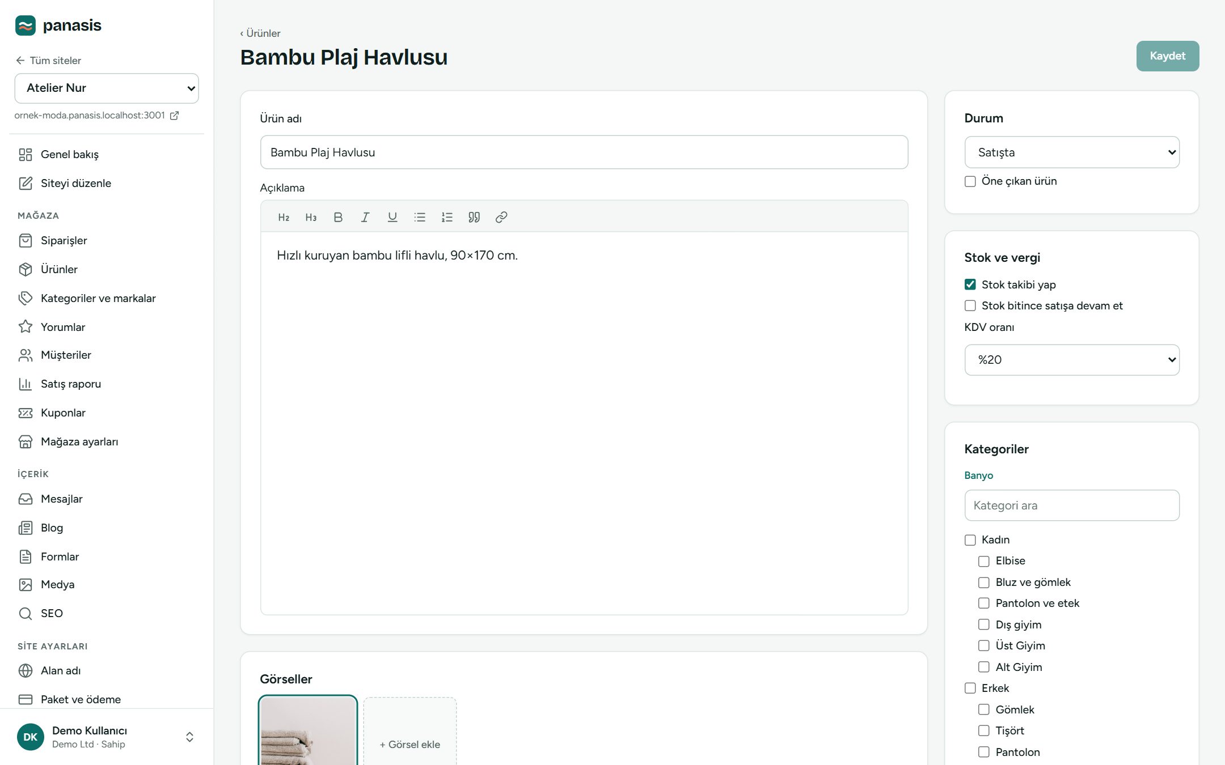Click the panasis logo icon
Image resolution: width=1225 pixels, height=765 pixels.
click(26, 25)
